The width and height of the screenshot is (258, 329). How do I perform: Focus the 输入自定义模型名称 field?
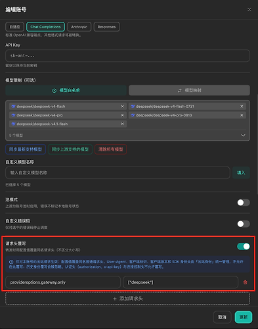(x=118, y=173)
